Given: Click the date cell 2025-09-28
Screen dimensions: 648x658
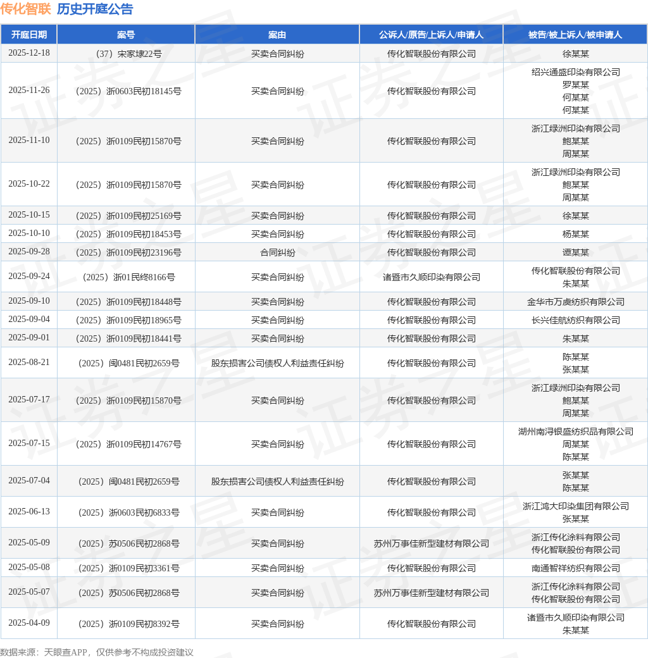Looking at the screenshot, I should [29, 251].
